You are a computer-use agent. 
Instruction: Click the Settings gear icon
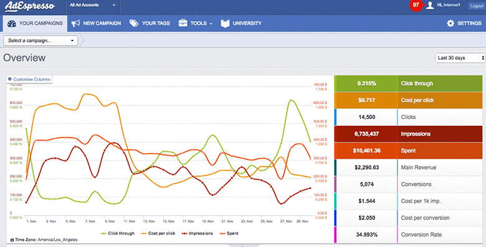pyautogui.click(x=450, y=23)
